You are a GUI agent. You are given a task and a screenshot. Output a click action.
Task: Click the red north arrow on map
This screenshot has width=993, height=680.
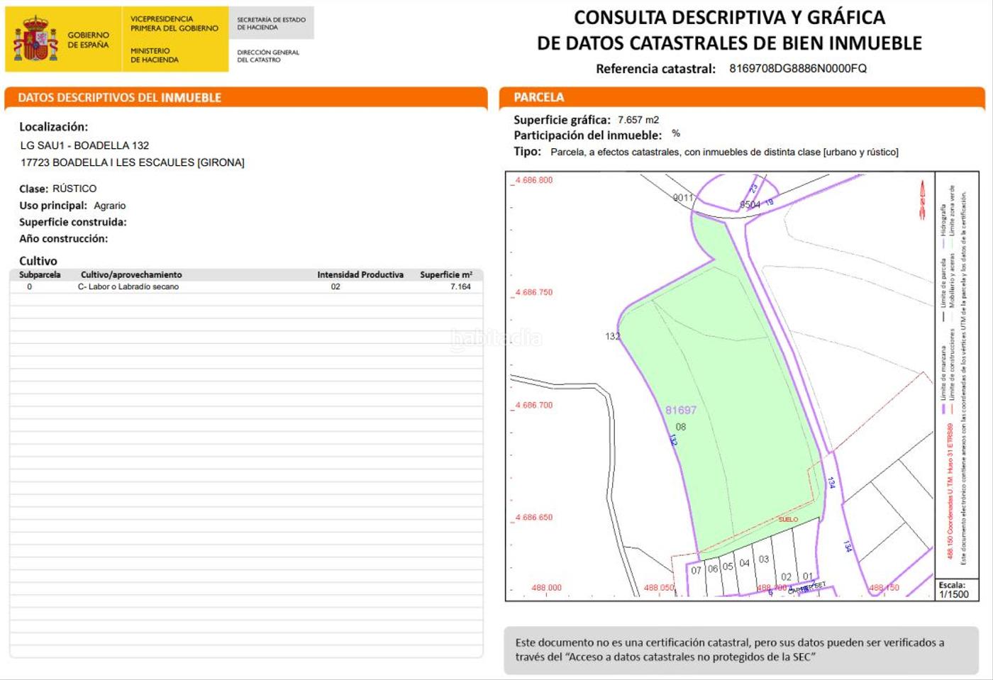point(922,199)
